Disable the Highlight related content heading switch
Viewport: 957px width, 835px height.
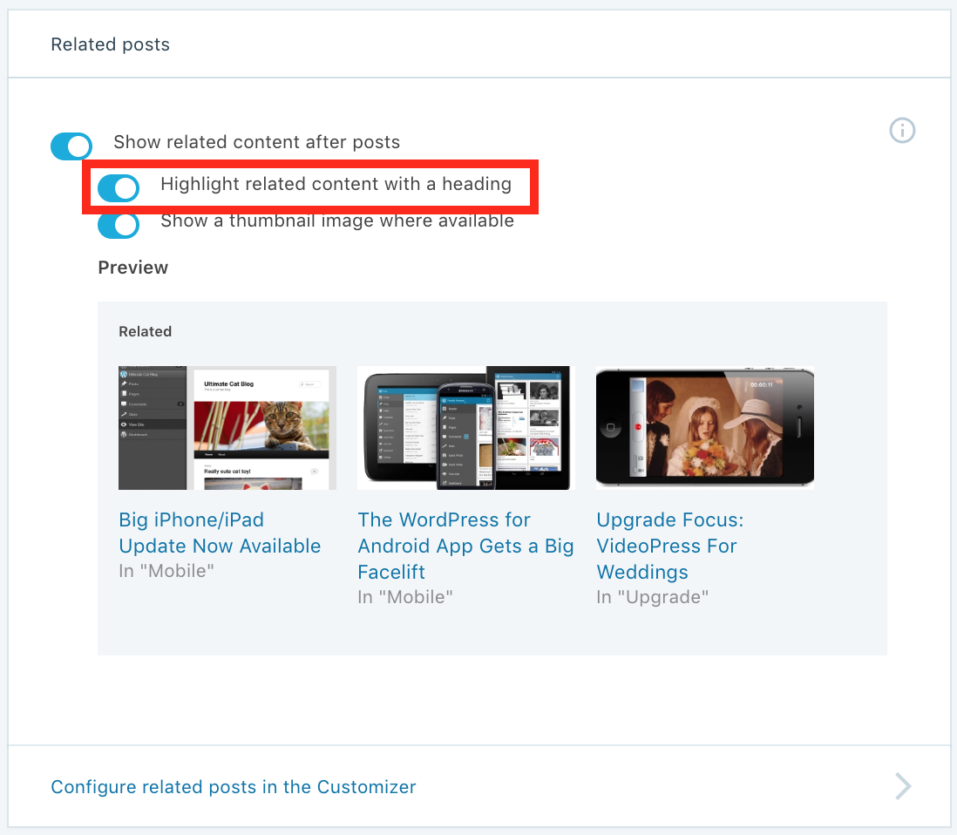coord(119,187)
